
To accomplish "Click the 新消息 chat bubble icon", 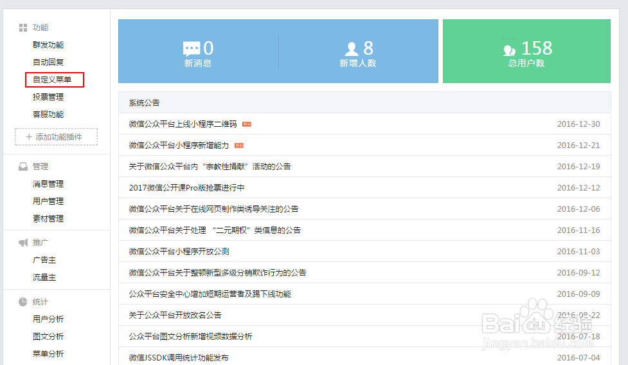I will point(192,48).
